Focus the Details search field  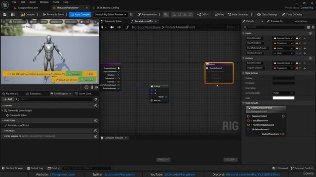[274, 27]
